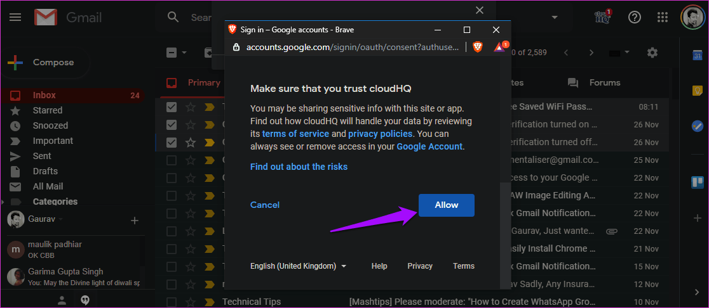Expand the Gaurav chat status dropdown
The height and width of the screenshot is (308, 709).
point(60,220)
